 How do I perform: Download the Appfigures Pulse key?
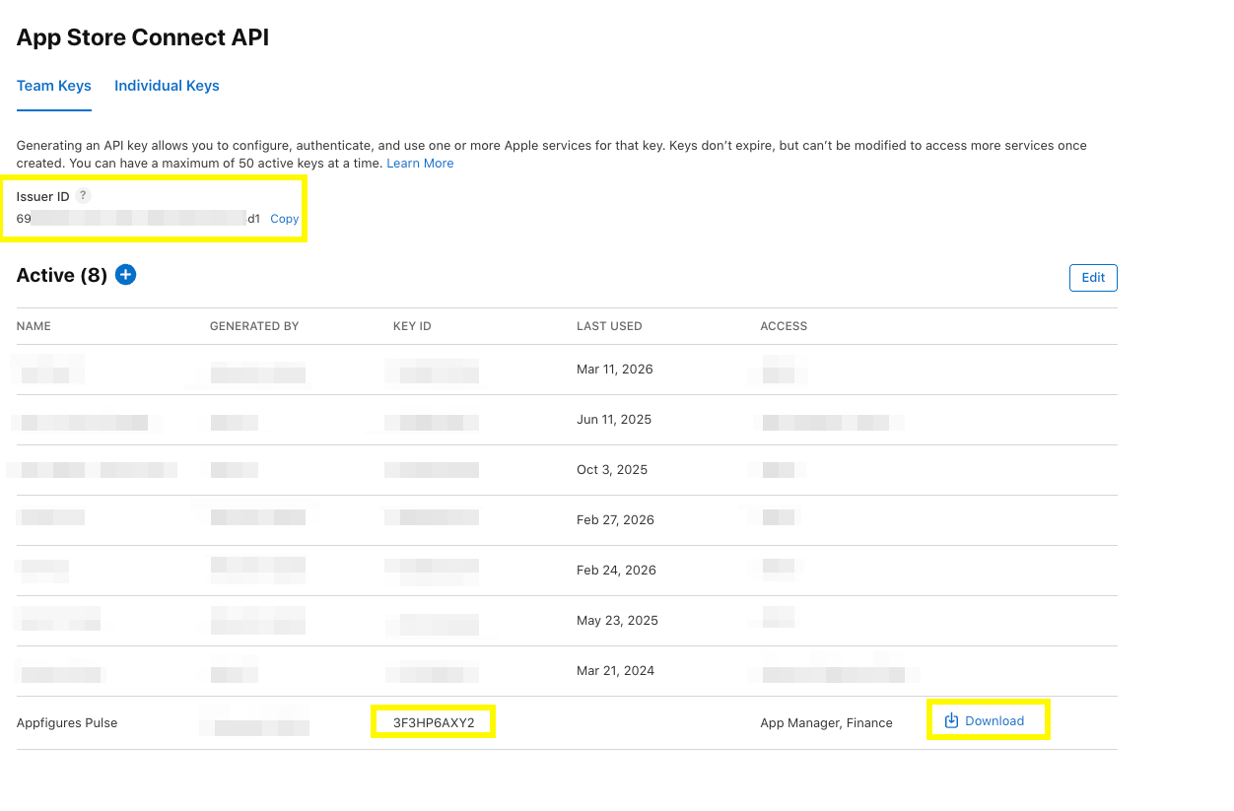coord(988,720)
